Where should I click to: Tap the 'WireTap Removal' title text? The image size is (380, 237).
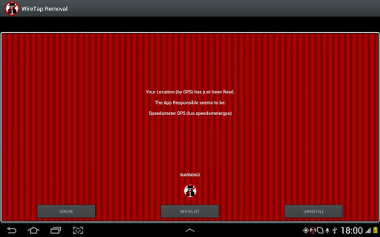pyautogui.click(x=44, y=9)
